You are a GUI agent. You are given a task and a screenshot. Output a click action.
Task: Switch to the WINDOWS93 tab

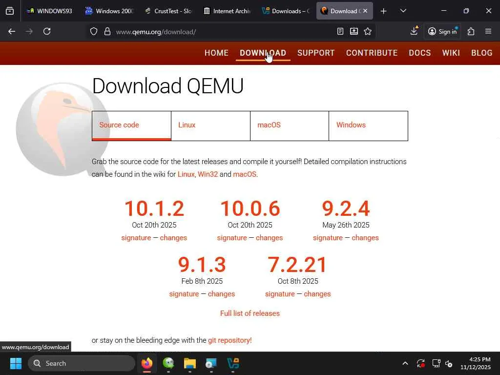(49, 11)
